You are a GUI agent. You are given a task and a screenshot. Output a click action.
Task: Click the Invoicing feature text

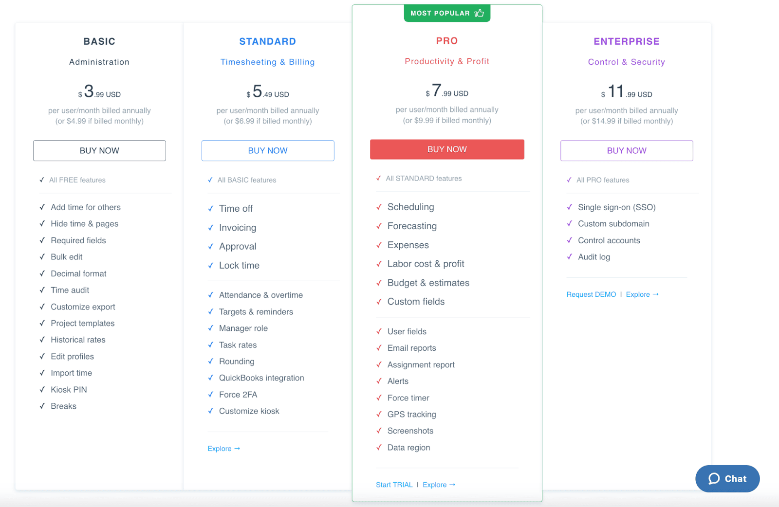238,228
